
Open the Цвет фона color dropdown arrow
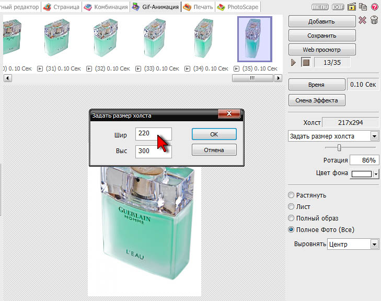click(376, 174)
